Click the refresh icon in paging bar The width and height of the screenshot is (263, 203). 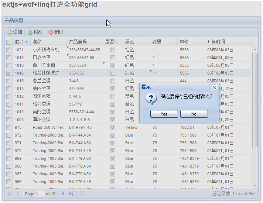(x=82, y=193)
